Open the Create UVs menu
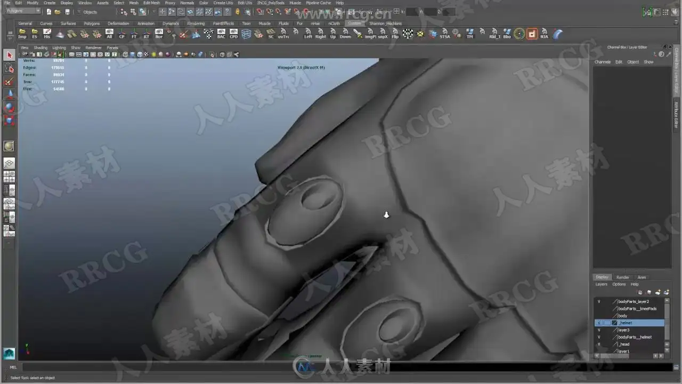Image resolution: width=682 pixels, height=384 pixels. pyautogui.click(x=223, y=3)
